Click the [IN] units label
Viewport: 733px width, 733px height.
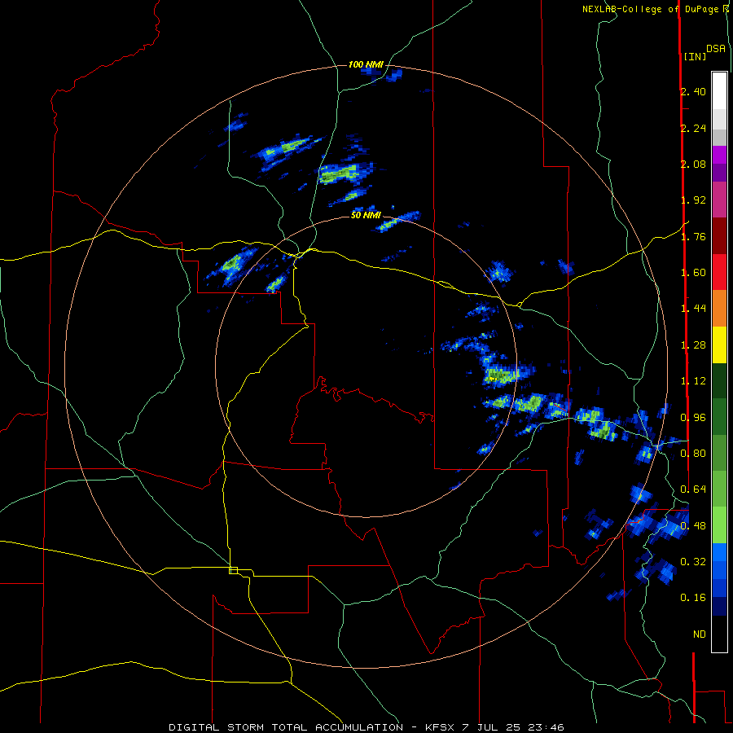695,56
